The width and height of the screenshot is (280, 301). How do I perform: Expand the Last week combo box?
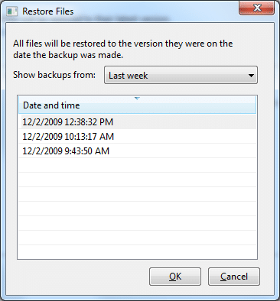181,75
